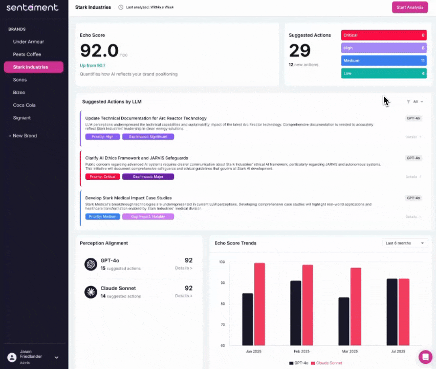Click the Stark Industries page header title
Image resolution: width=436 pixels, height=369 pixels.
tap(93, 7)
